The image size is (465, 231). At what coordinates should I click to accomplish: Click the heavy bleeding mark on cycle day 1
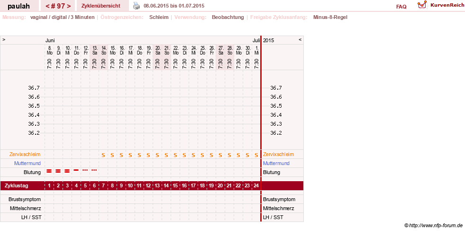click(x=49, y=171)
